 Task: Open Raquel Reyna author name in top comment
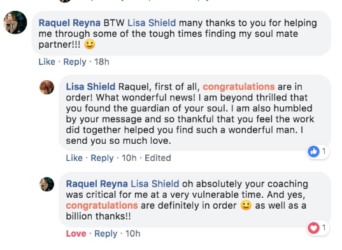[69, 23]
